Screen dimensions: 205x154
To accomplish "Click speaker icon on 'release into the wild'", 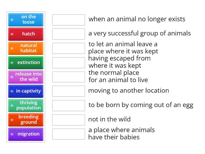I will click(12, 77).
